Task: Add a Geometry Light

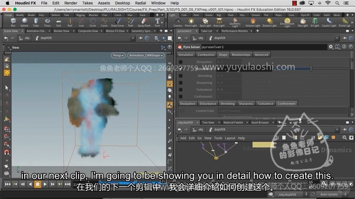Action: pos(235,23)
